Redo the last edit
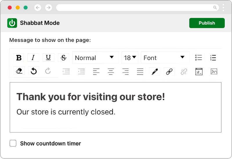The width and height of the screenshot is (232, 159). pyautogui.click(x=48, y=71)
